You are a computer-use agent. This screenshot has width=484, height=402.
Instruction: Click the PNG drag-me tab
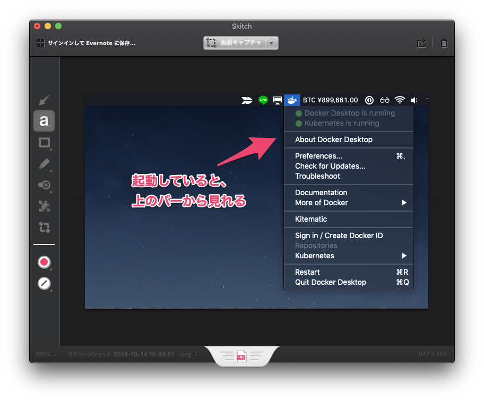click(241, 356)
